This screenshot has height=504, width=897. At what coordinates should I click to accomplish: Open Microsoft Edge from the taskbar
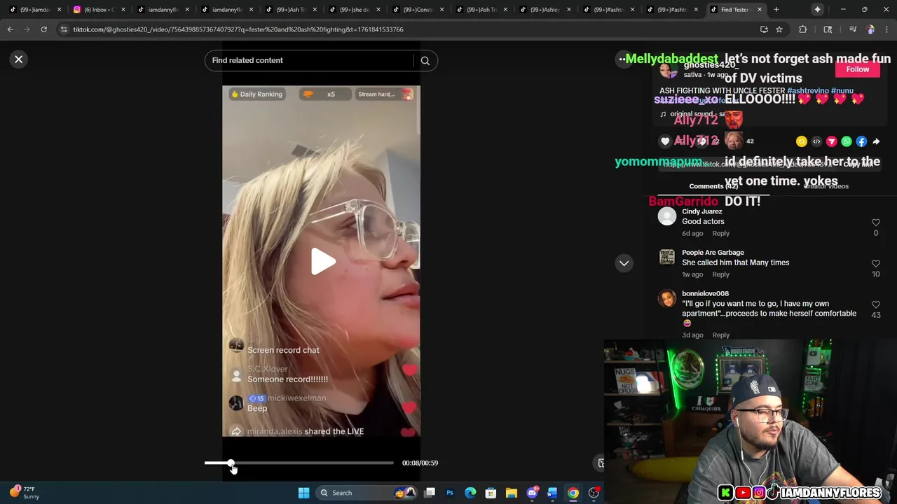click(470, 493)
